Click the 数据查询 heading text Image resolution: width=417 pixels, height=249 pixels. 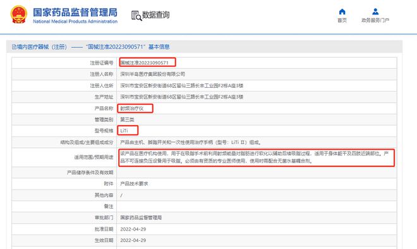click(155, 15)
